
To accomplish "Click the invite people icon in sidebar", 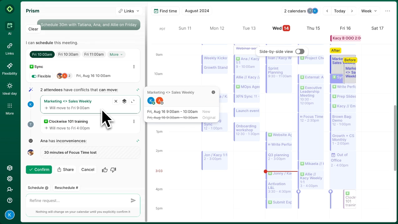I will pos(10,189).
